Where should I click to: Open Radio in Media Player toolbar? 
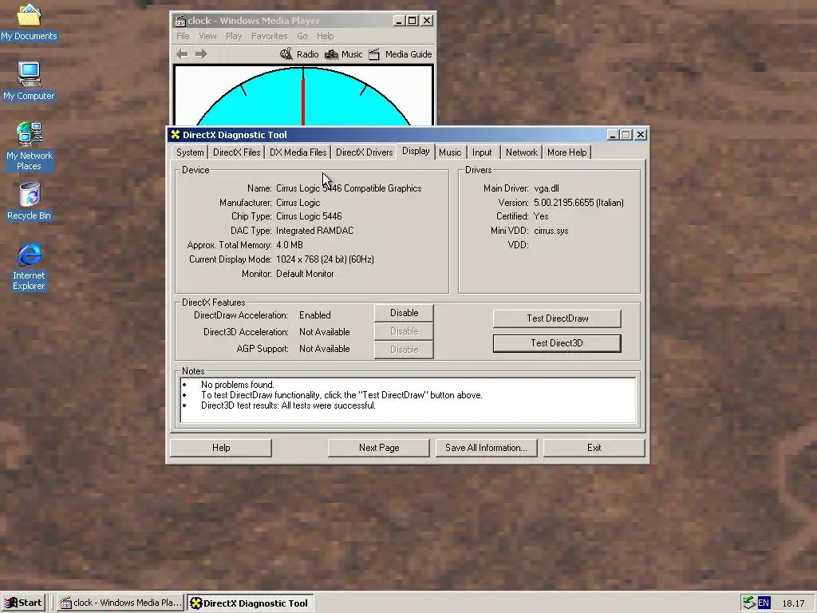click(299, 54)
